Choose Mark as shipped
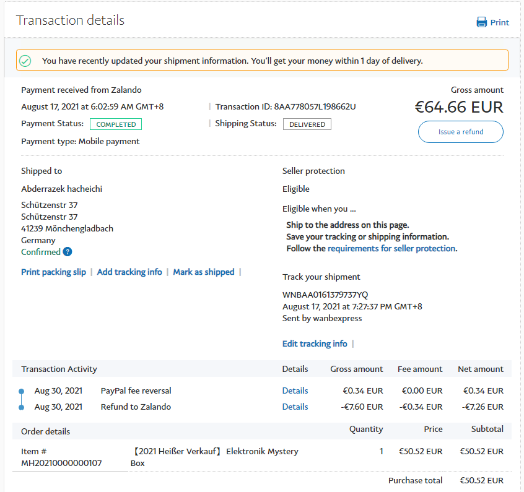The width and height of the screenshot is (524, 492). point(203,272)
